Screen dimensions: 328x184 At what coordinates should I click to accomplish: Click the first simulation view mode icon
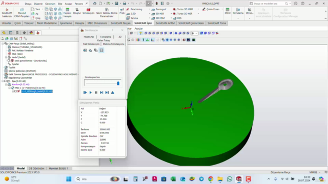[85, 50]
